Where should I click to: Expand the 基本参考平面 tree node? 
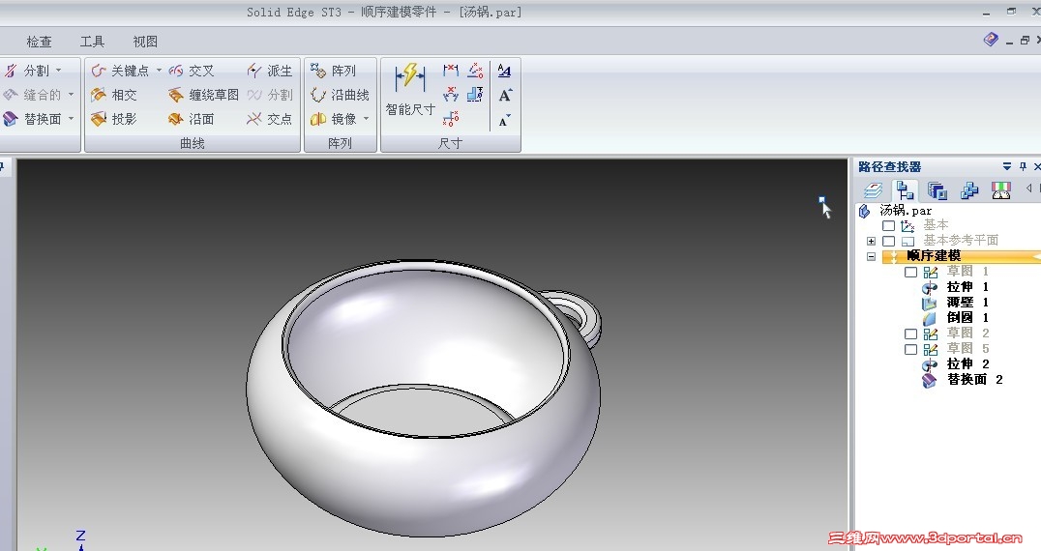pyautogui.click(x=871, y=242)
